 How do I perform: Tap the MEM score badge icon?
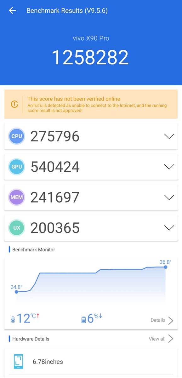tap(16, 197)
